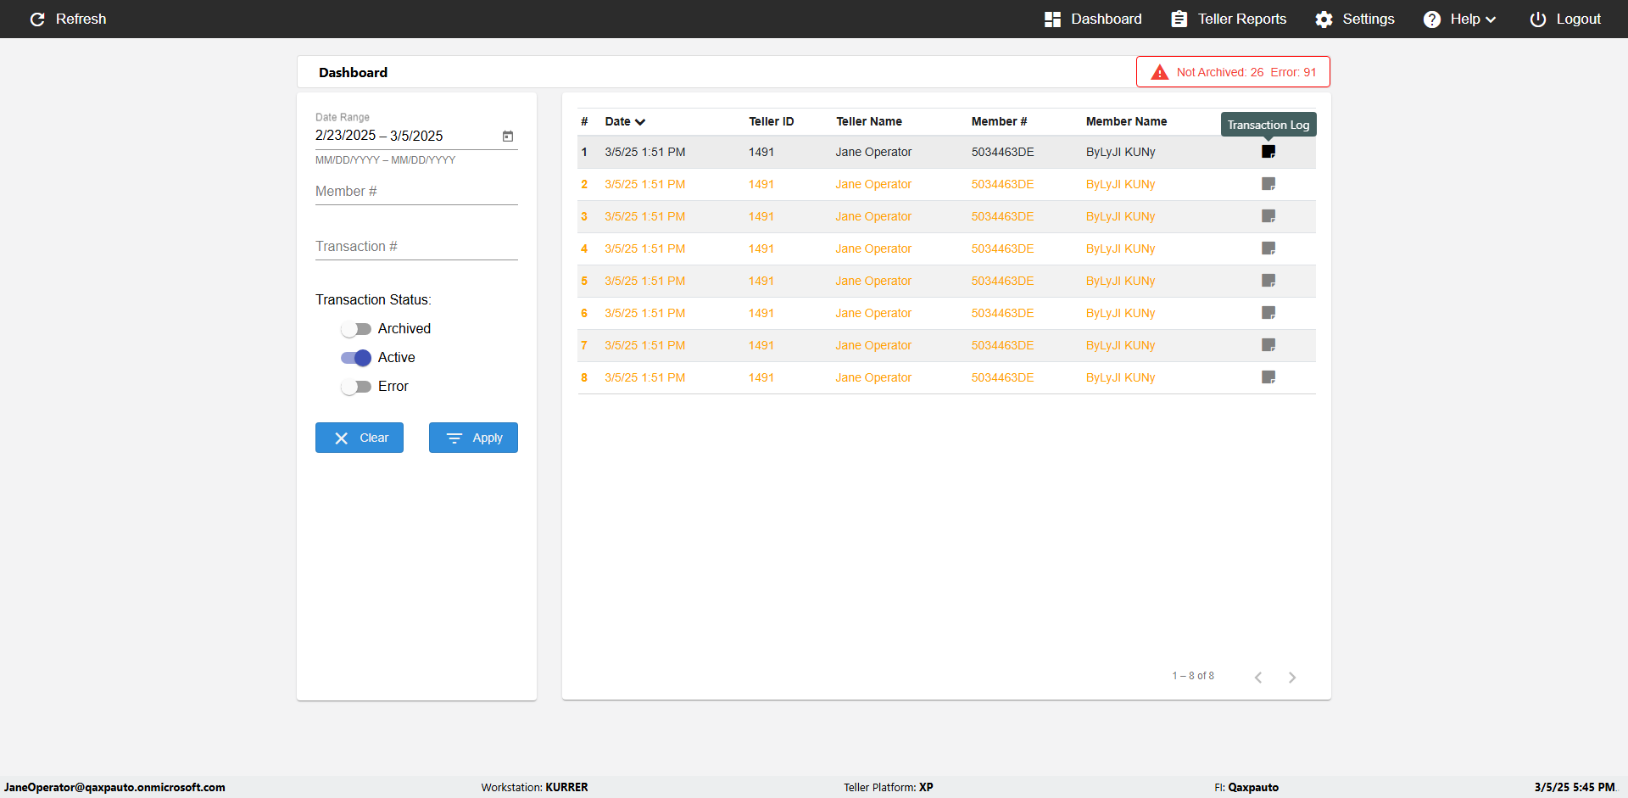Open transaction log for row 1
1628x798 pixels.
coord(1268,152)
